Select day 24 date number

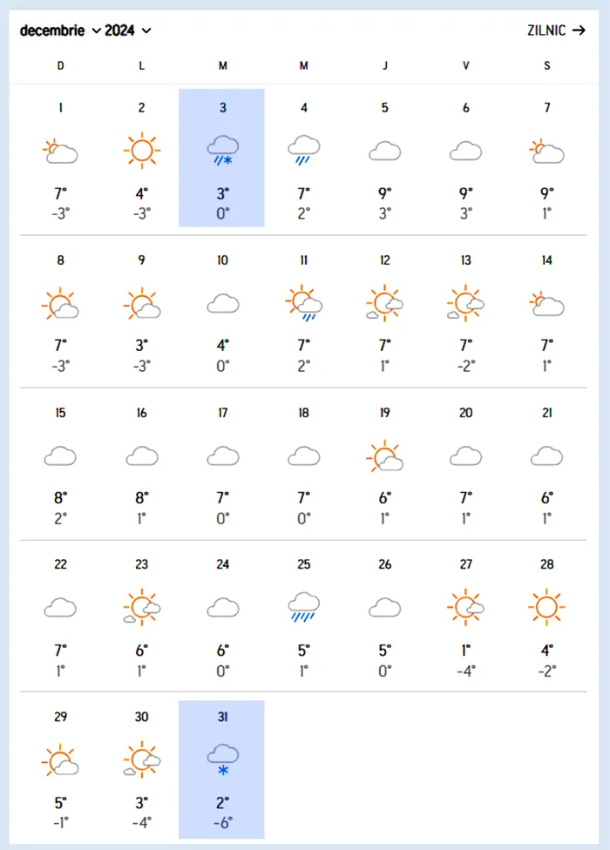pyautogui.click(x=222, y=564)
